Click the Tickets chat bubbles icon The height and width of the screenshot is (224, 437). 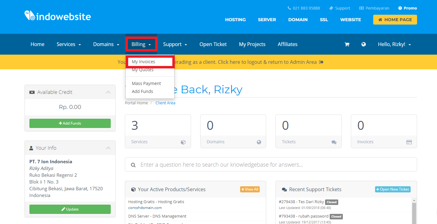pos(334,142)
